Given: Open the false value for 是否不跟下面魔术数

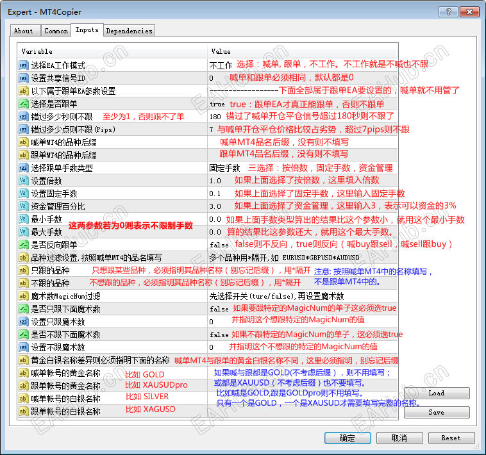Looking at the screenshot, I should (x=219, y=335).
